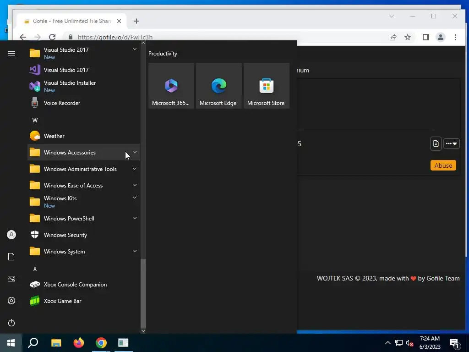Click the Chrome share page icon
This screenshot has width=469, height=352.
393,37
